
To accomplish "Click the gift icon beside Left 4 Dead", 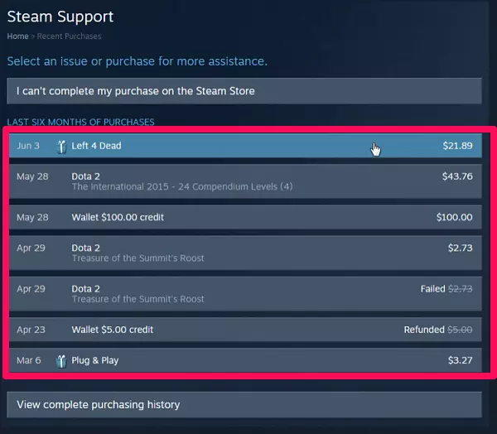I will click(61, 147).
